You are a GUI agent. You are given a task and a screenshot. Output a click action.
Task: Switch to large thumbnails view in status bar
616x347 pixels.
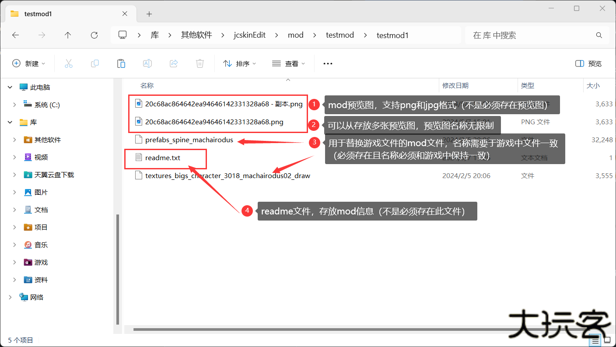pyautogui.click(x=607, y=340)
